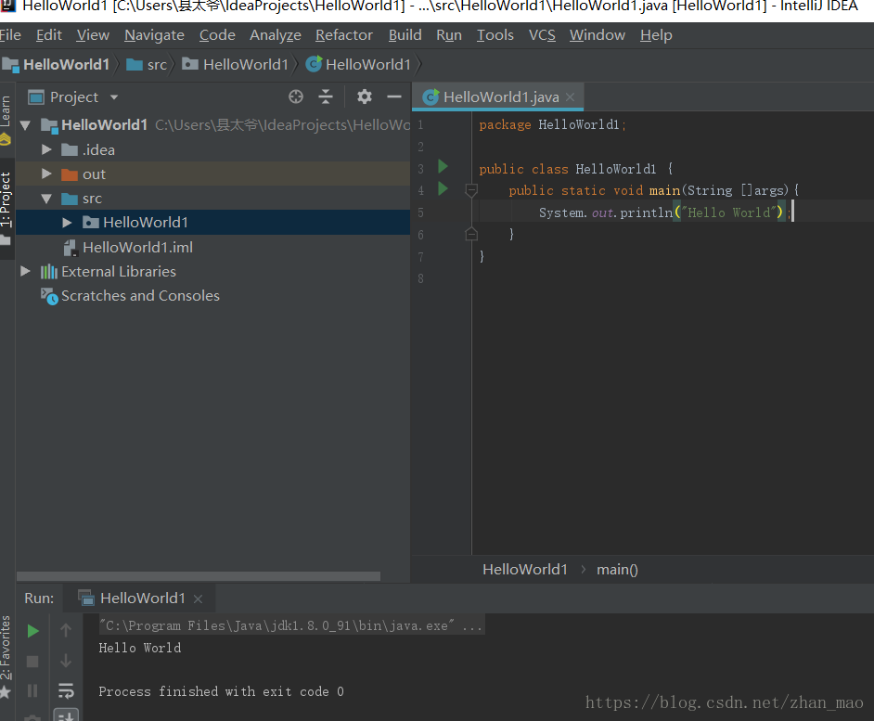This screenshot has width=874, height=721.
Task: Open the Run menu
Action: pos(449,35)
